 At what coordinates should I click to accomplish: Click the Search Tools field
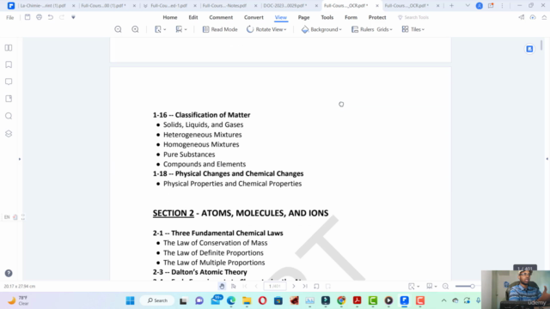(x=413, y=17)
